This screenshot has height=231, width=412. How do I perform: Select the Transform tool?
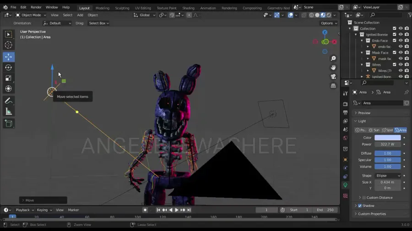pos(8,89)
